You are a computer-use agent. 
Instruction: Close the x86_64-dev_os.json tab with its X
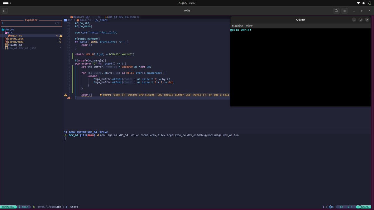pyautogui.click(x=138, y=17)
